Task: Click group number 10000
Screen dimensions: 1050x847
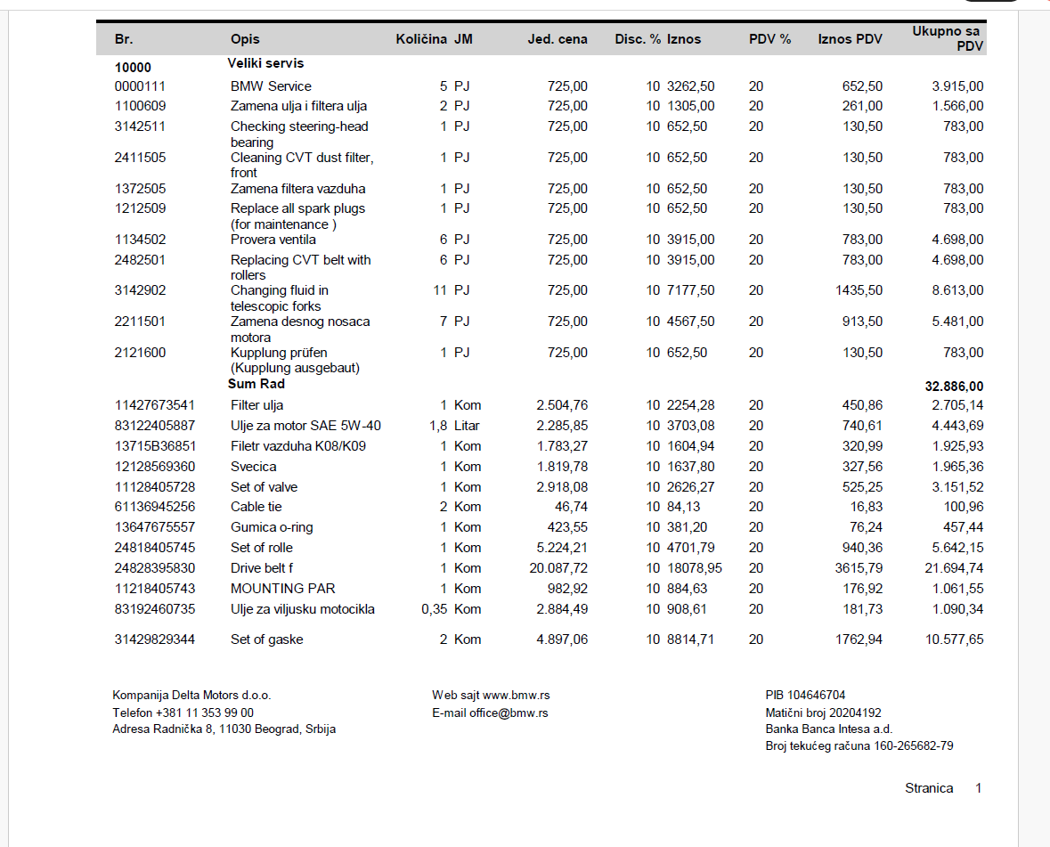Action: tap(133, 68)
